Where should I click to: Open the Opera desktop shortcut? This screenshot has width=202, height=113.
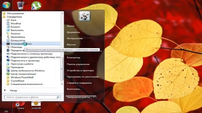pyautogui.click(x=21, y=105)
